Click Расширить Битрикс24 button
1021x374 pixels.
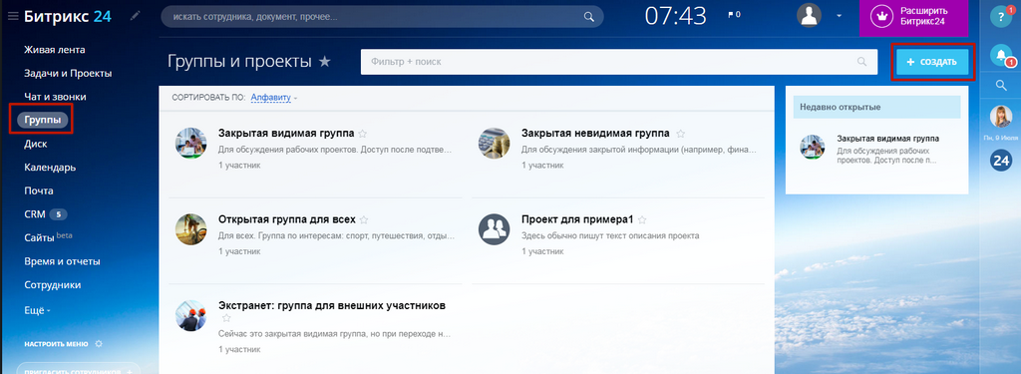914,17
